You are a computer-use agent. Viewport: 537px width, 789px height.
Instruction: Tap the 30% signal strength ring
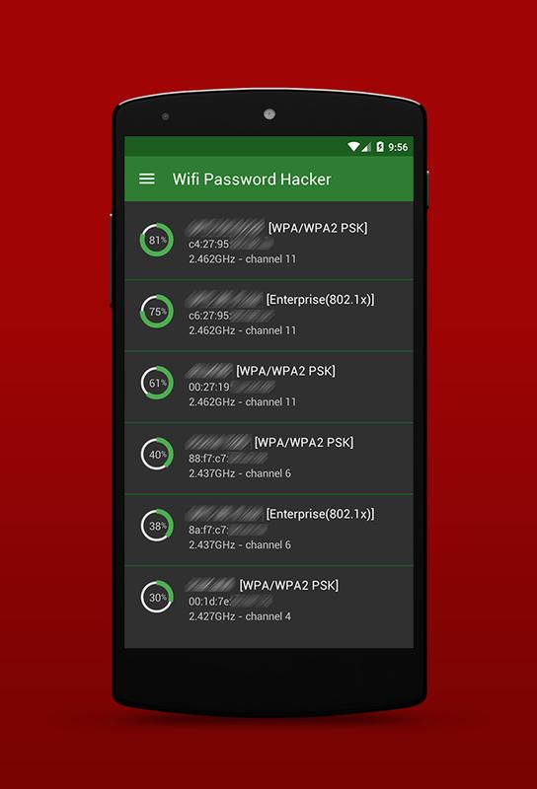(157, 598)
